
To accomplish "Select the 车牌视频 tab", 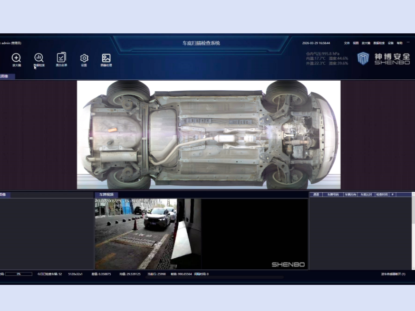I will [106, 194].
